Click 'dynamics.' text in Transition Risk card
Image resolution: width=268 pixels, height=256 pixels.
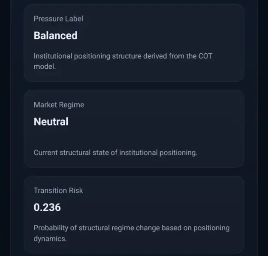click(50, 238)
